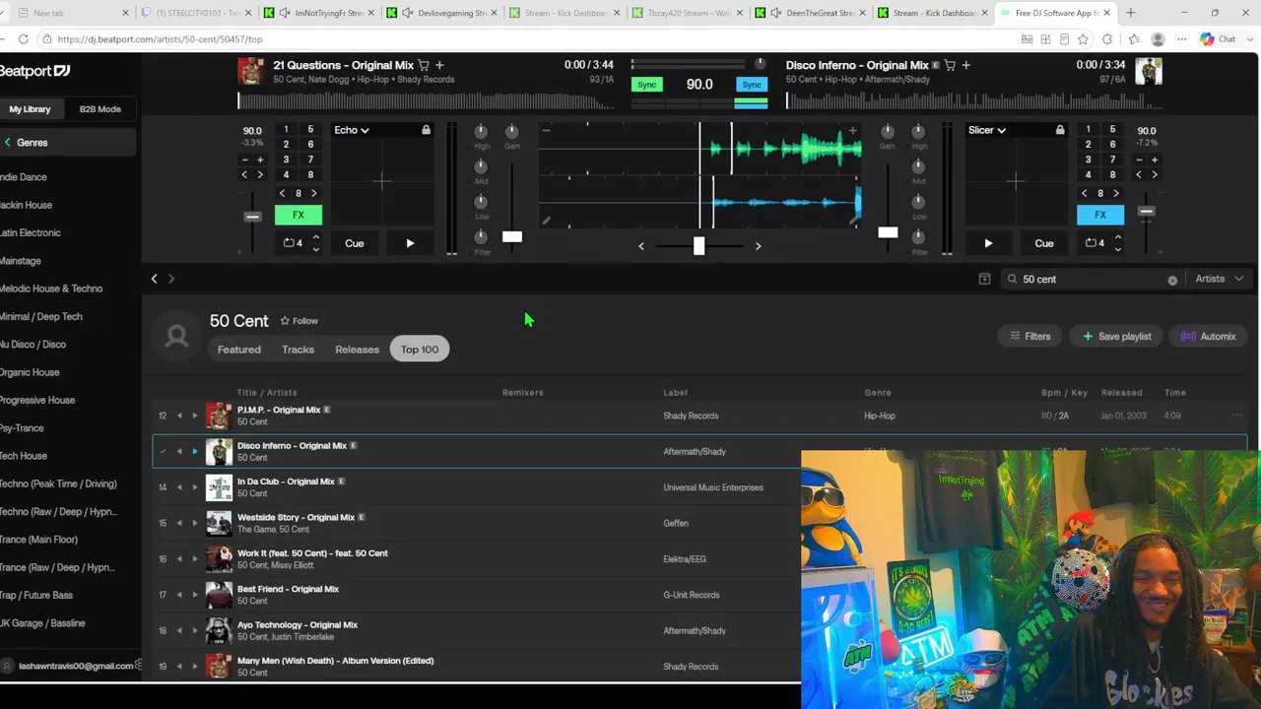Open the Latin Electronic genre

tap(31, 233)
